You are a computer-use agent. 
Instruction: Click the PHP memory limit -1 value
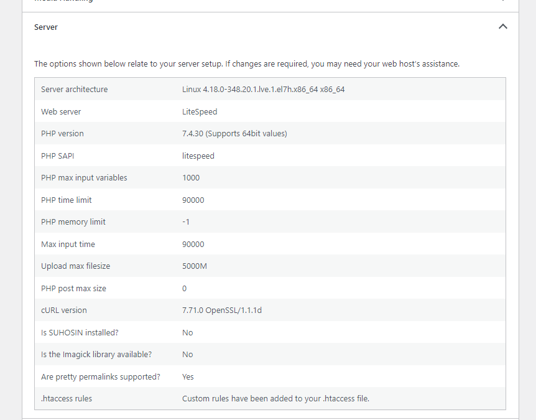[186, 222]
